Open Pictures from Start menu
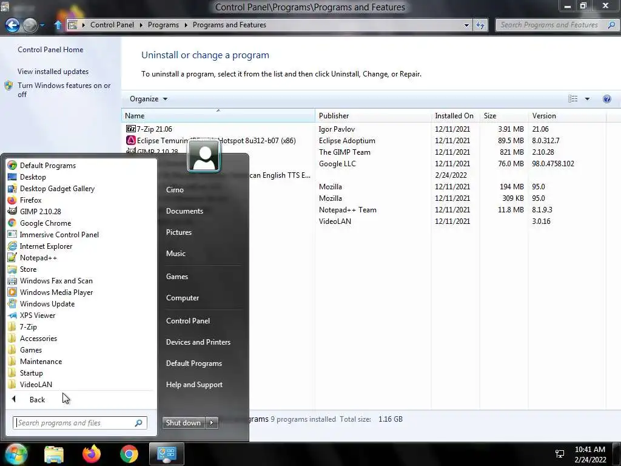Image resolution: width=621 pixels, height=466 pixels. (179, 232)
